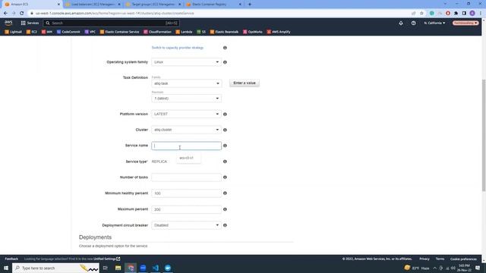Switch to the Target groups EC2 tab

(x=153, y=5)
